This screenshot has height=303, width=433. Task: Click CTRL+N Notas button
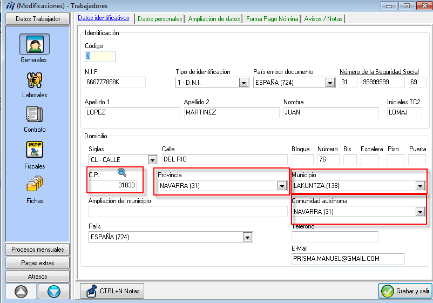pos(112,291)
